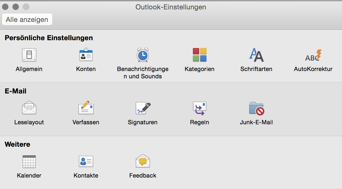Open the Allgemein light switch icon

tap(29, 55)
